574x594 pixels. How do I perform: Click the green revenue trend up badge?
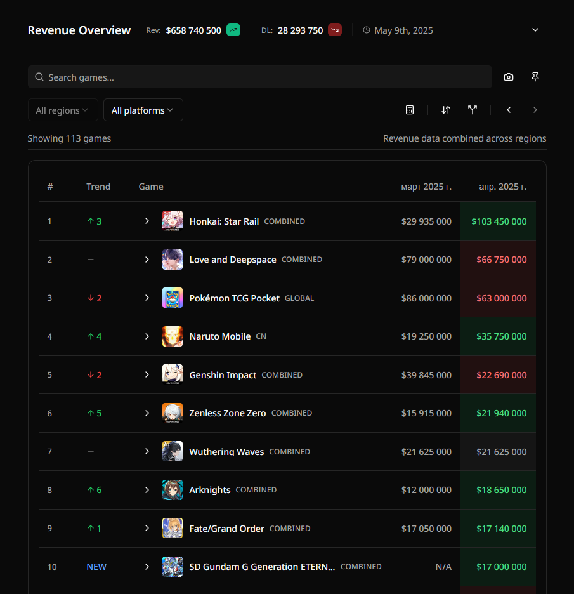(233, 30)
